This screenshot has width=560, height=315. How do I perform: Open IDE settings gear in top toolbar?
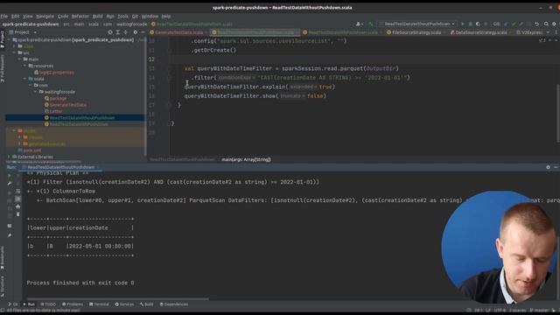[x=554, y=24]
